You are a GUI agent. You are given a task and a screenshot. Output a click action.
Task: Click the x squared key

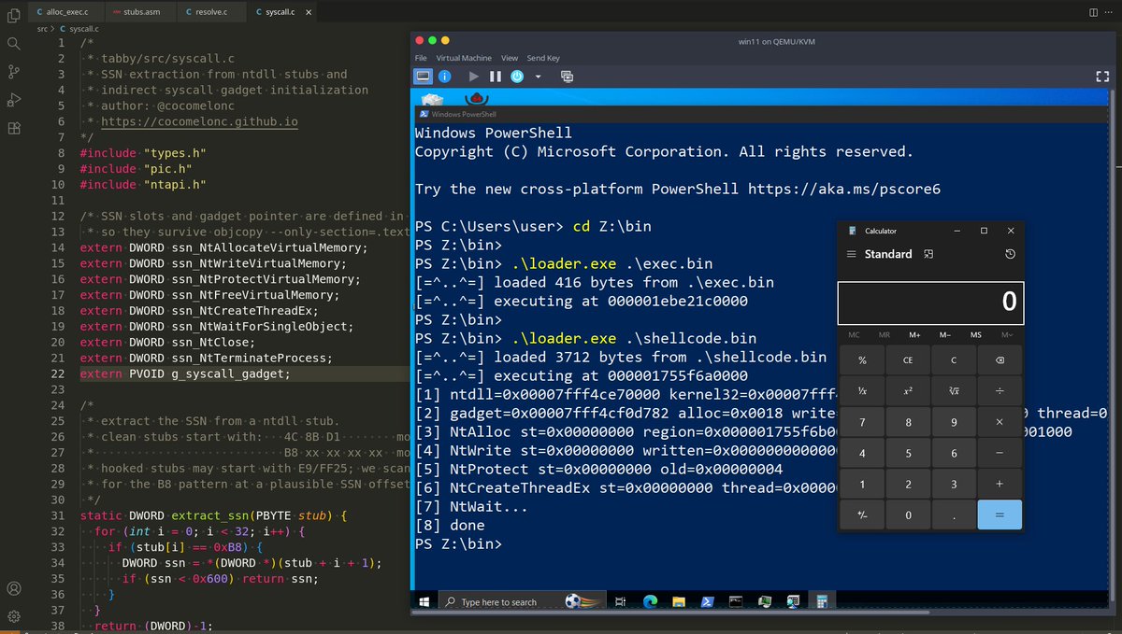[x=908, y=390]
